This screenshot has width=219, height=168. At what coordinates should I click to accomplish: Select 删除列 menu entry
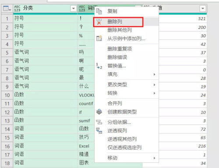[115, 21]
